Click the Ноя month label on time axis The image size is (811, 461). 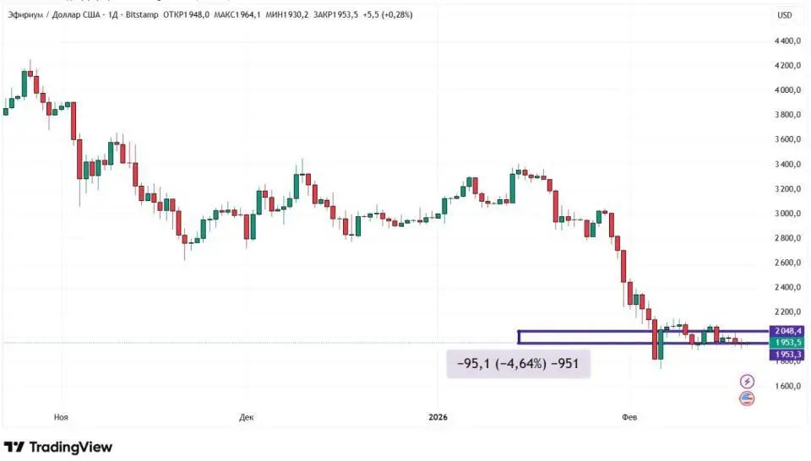61,417
